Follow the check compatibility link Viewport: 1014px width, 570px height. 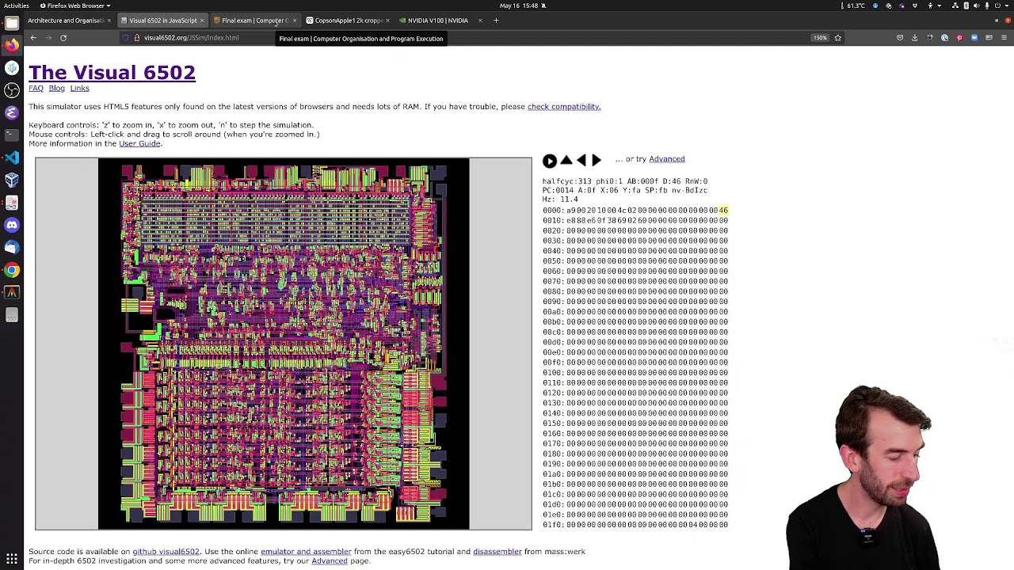564,106
